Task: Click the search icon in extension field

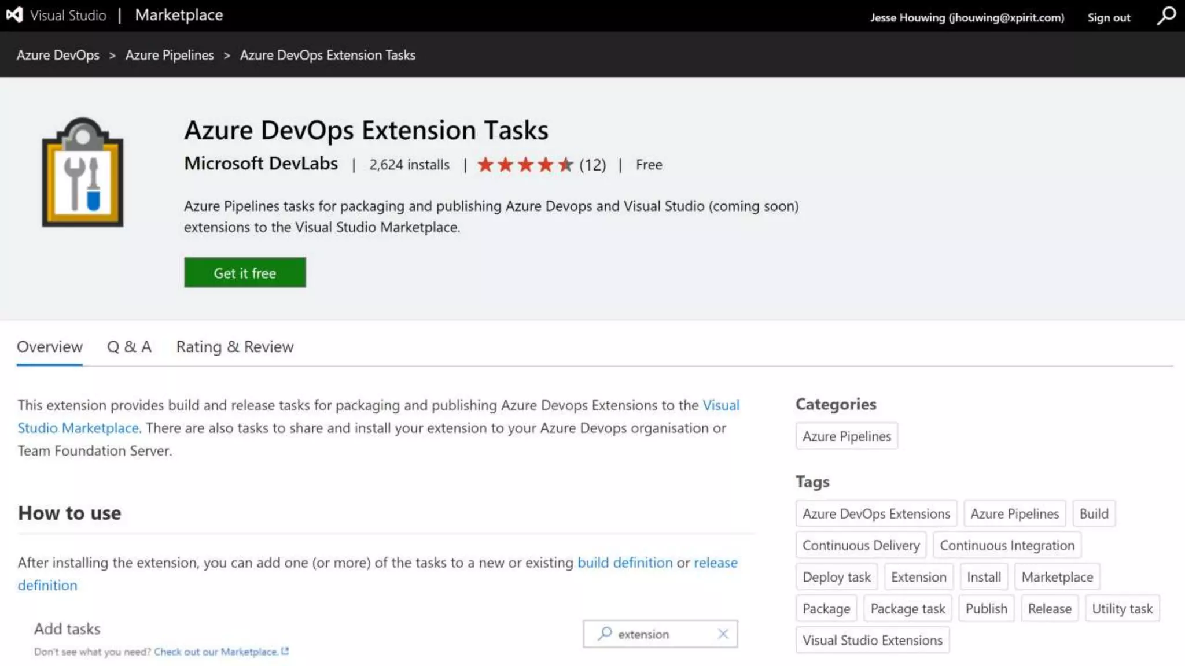Action: coord(605,634)
